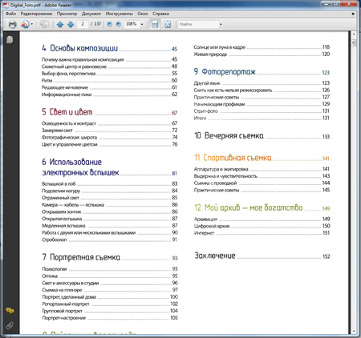This screenshot has width=361, height=338.
Task: Click the Print icon in toolbar
Action: (12, 24)
